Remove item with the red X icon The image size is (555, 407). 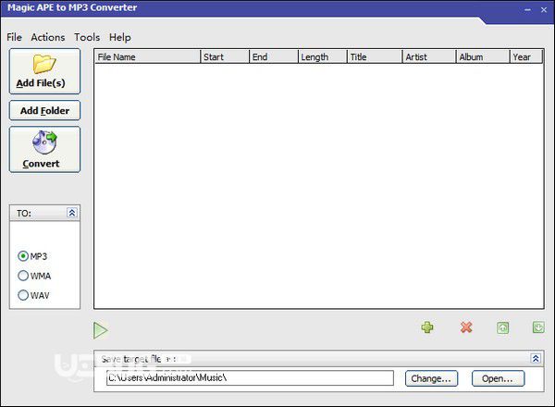(x=466, y=327)
